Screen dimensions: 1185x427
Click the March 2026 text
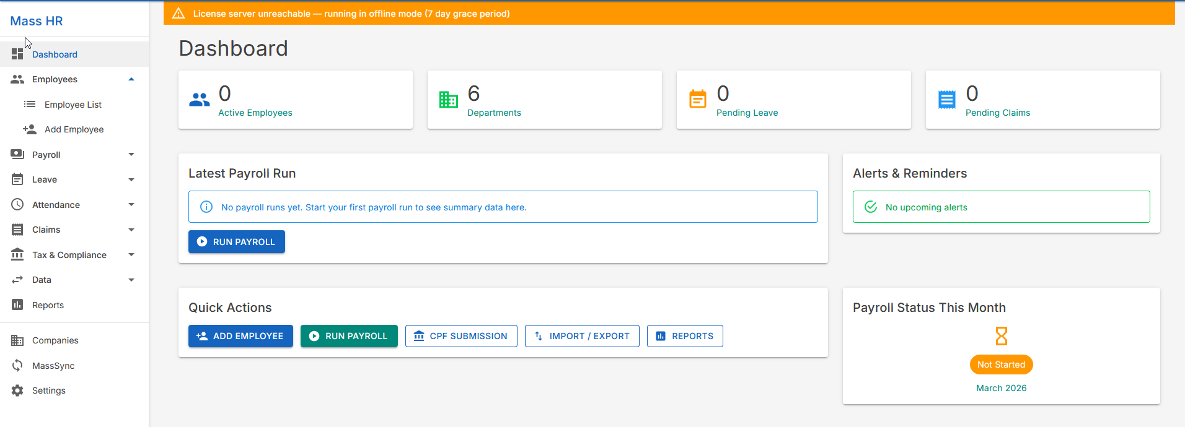tap(1002, 388)
